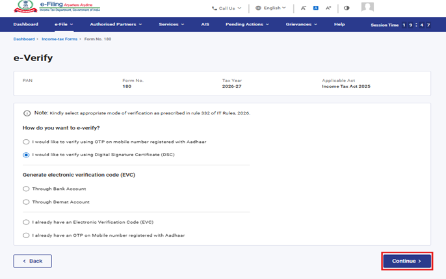Choose the Through Demat Account option
The image size is (446, 279).
pos(26,202)
